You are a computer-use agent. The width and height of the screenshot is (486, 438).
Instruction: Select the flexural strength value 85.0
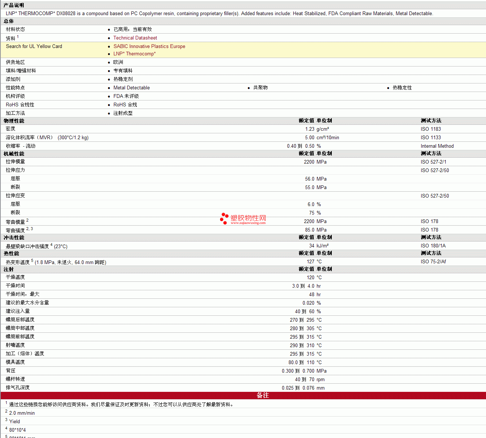(x=310, y=230)
